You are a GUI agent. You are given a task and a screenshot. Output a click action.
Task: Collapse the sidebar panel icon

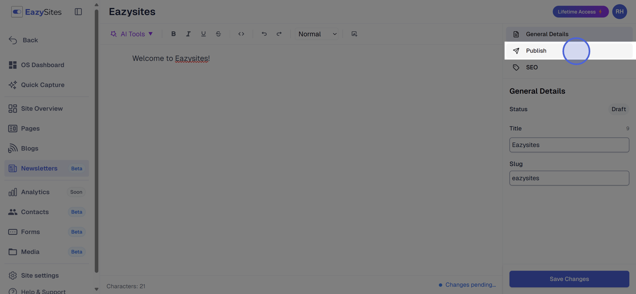coord(78,12)
